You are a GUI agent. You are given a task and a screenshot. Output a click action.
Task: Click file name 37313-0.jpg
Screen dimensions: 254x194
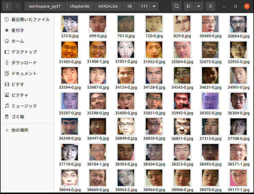tap(210, 139)
